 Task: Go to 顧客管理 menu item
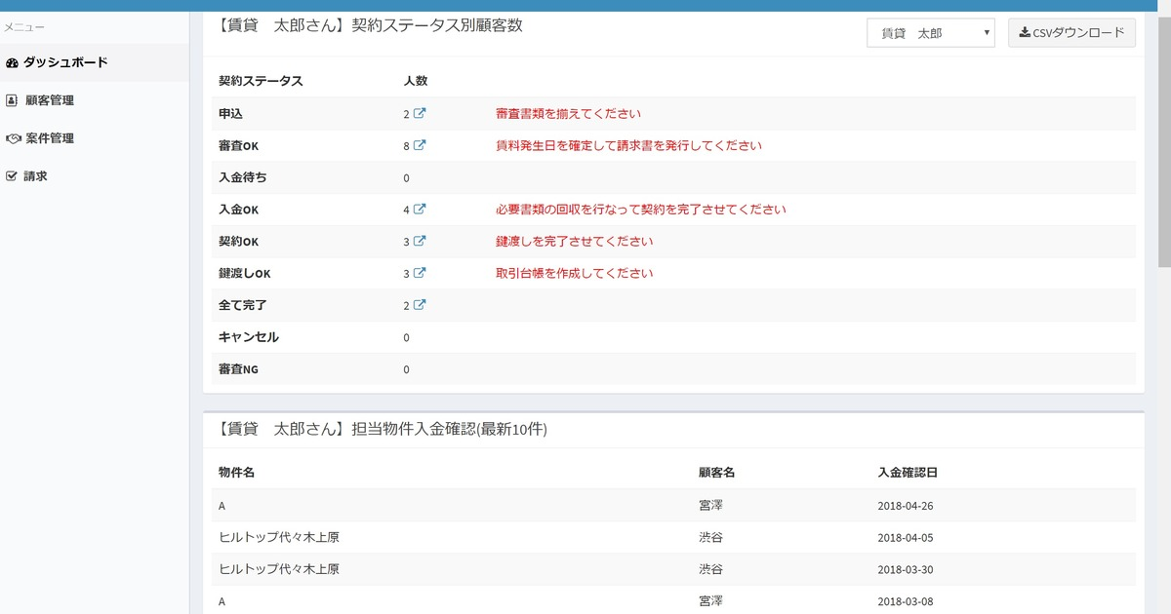[49, 100]
